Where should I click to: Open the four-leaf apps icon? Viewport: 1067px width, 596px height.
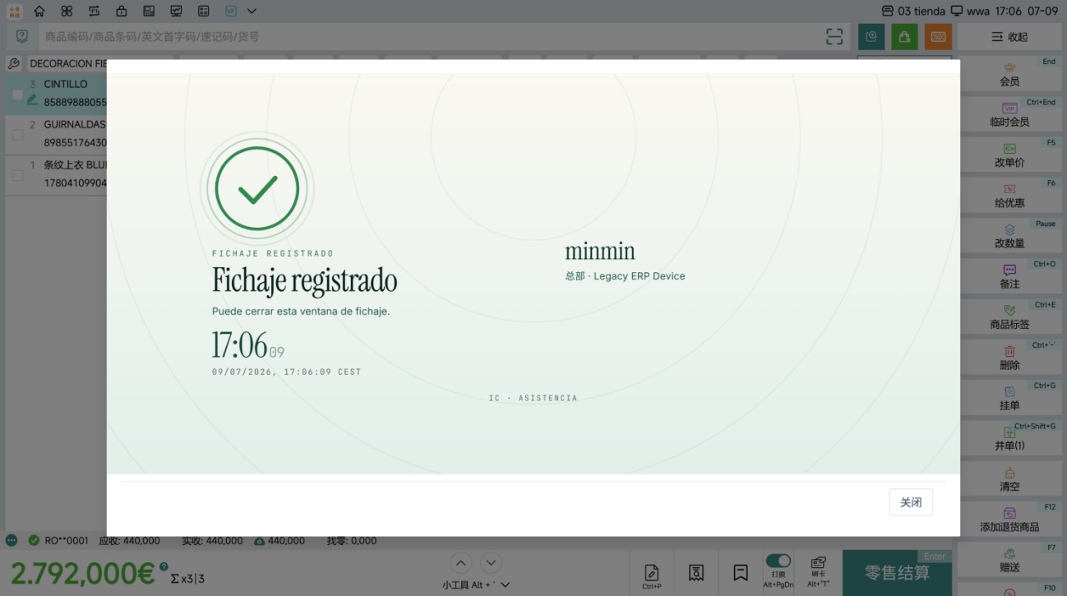pyautogui.click(x=67, y=12)
